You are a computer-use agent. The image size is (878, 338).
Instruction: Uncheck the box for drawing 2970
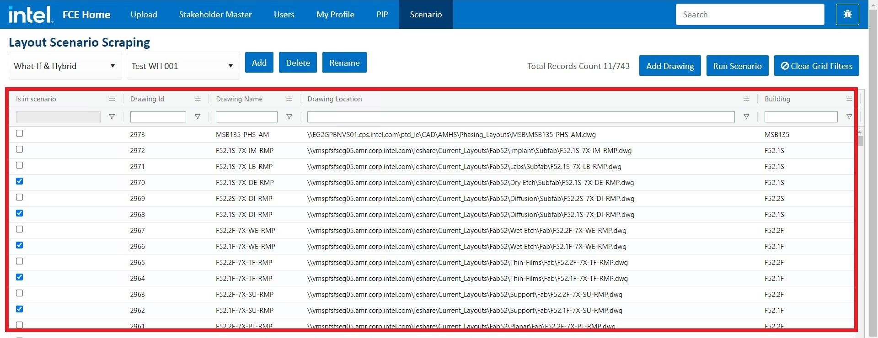[x=19, y=181]
